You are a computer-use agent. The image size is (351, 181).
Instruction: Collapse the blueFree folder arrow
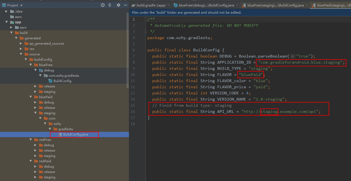point(31,65)
